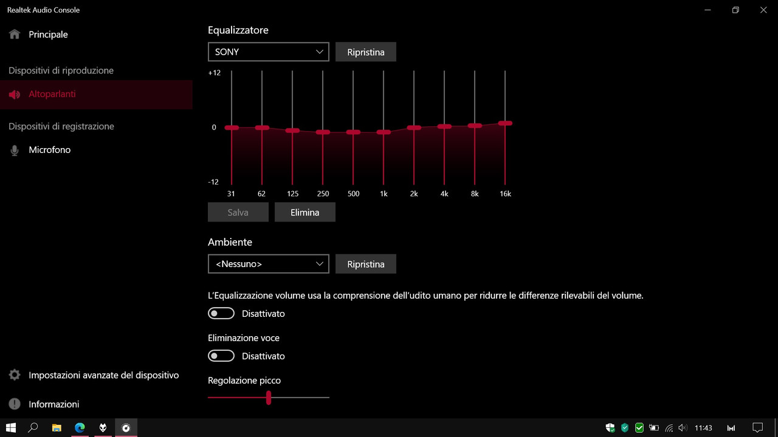Go to Microfono recording device
The height and width of the screenshot is (437, 778).
(x=96, y=150)
